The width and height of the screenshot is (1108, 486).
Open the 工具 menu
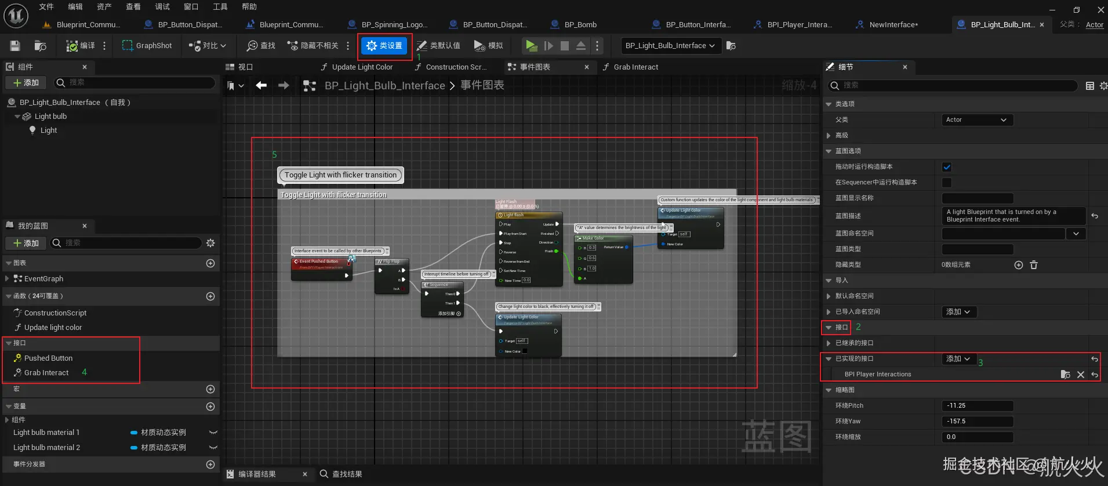[x=220, y=7]
